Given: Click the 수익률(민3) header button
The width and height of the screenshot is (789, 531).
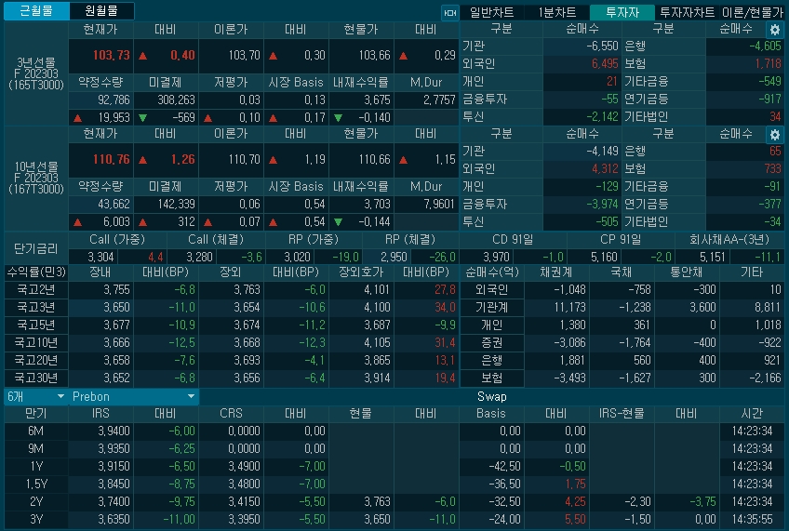Looking at the screenshot, I should [x=36, y=272].
